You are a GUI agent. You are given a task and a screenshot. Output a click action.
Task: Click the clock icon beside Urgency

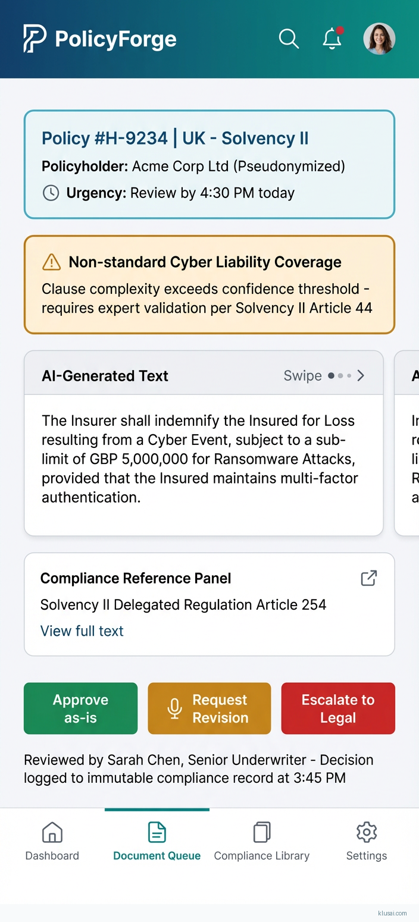point(51,193)
